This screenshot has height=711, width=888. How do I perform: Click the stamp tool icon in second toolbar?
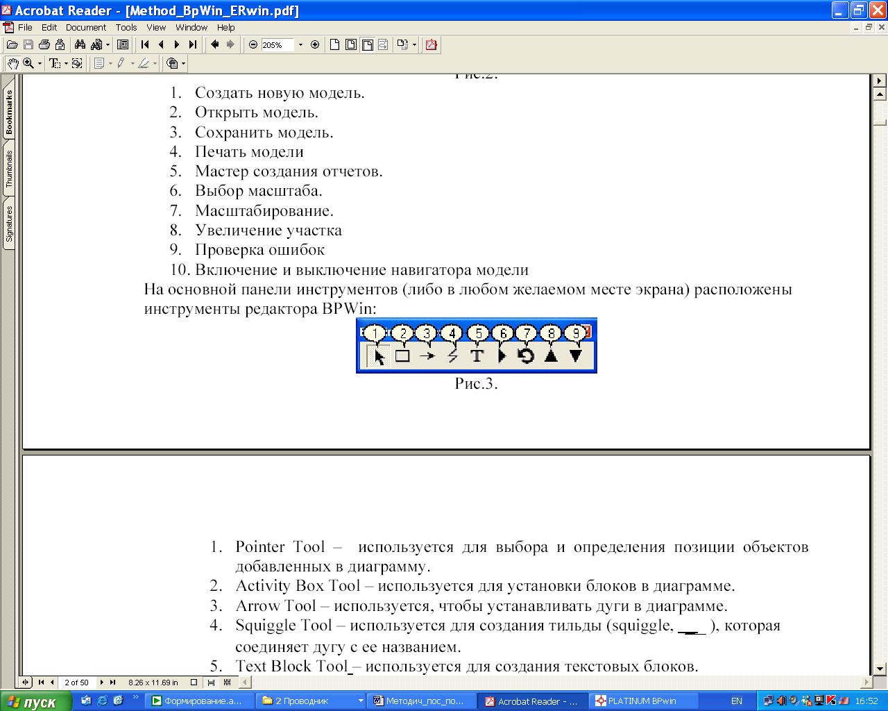[172, 63]
